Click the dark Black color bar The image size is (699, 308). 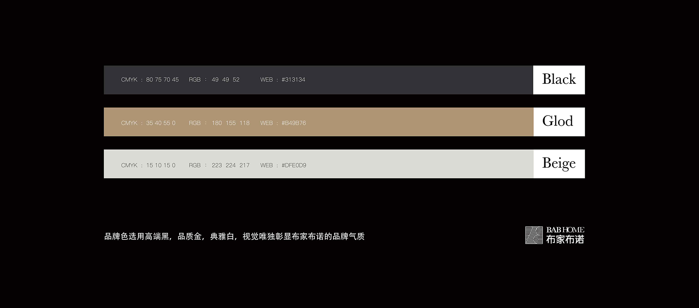point(319,80)
